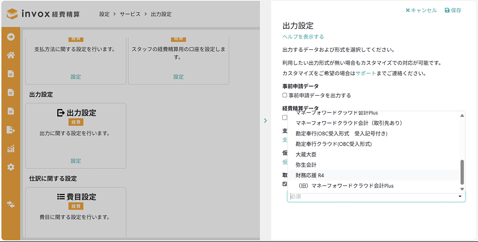478x242 pixels.
Task: Collapse the side panel with the chevron arrow
Action: pyautogui.click(x=265, y=121)
